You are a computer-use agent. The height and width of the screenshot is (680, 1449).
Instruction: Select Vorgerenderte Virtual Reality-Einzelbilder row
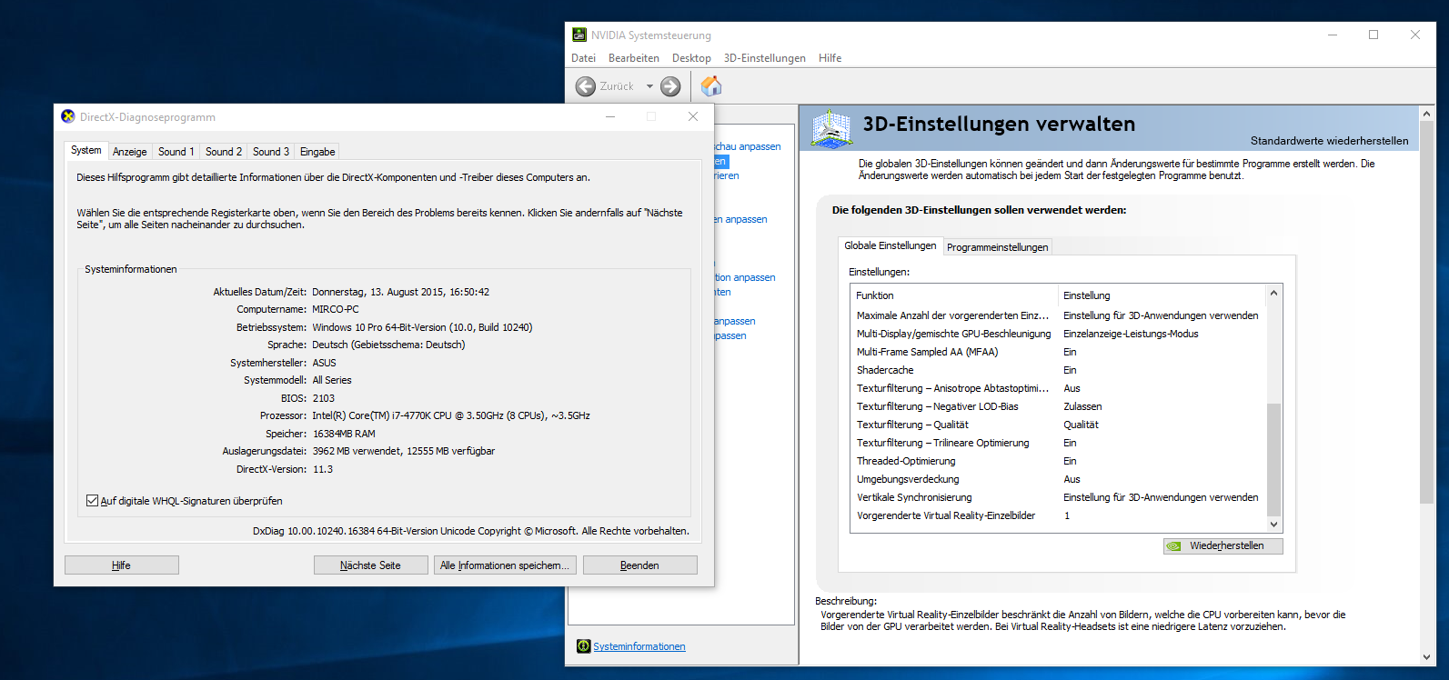tap(1058, 515)
